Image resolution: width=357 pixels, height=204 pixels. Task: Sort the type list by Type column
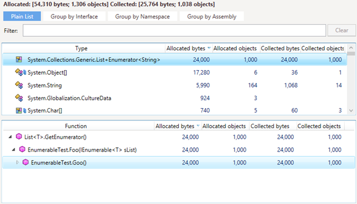tap(81, 48)
